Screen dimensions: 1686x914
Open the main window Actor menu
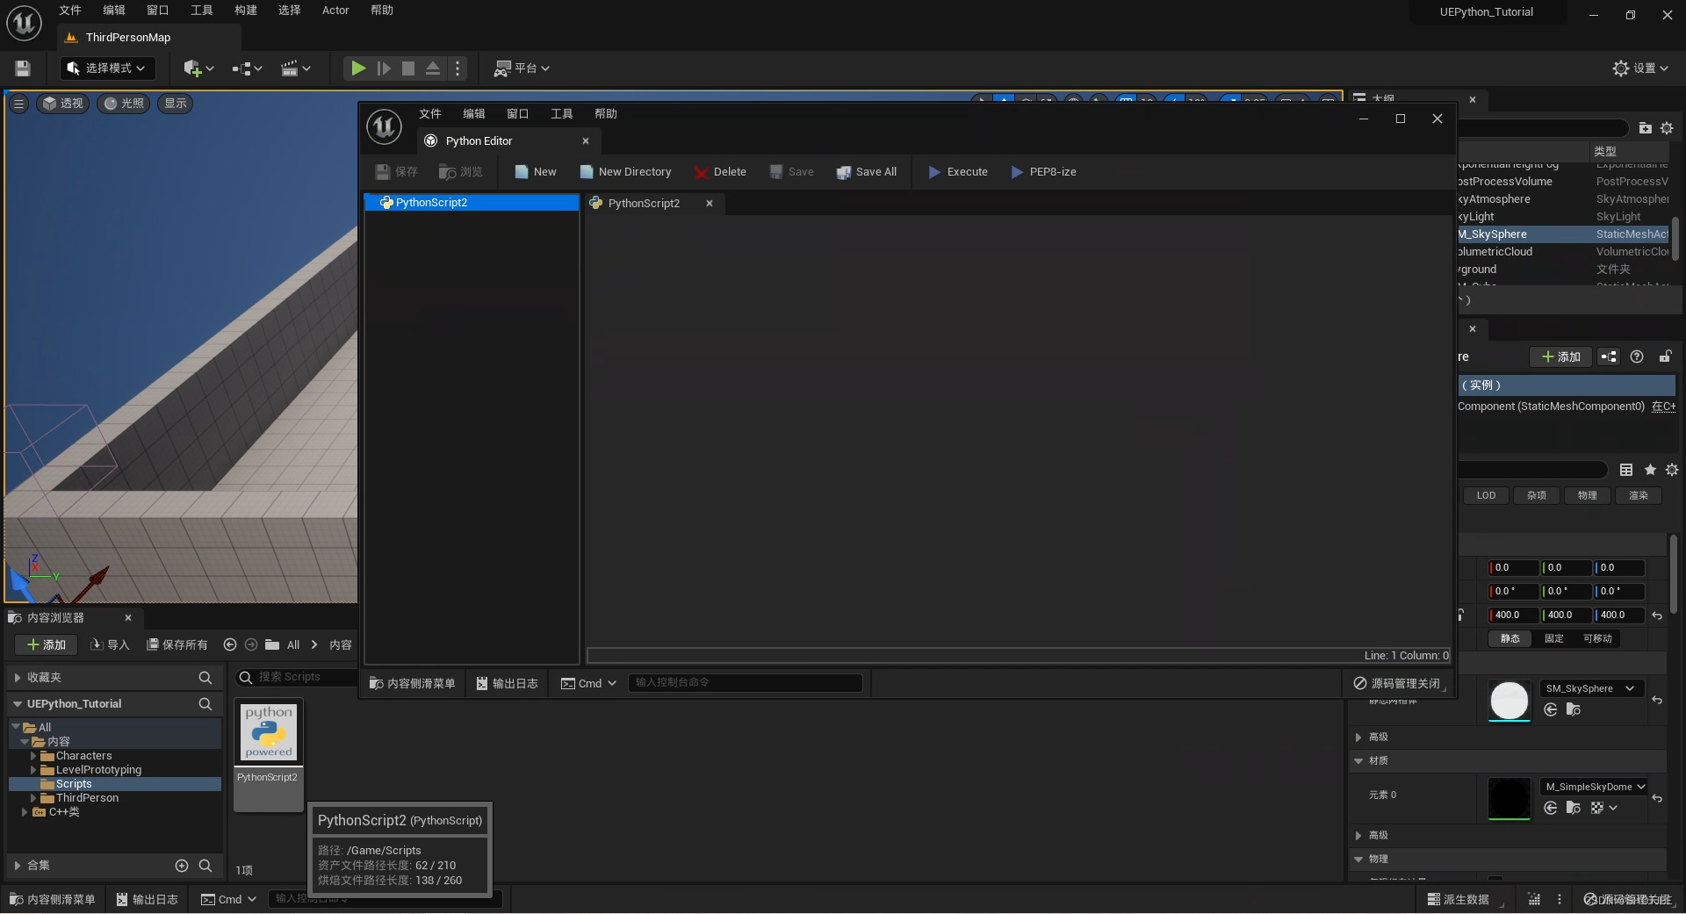tap(335, 11)
